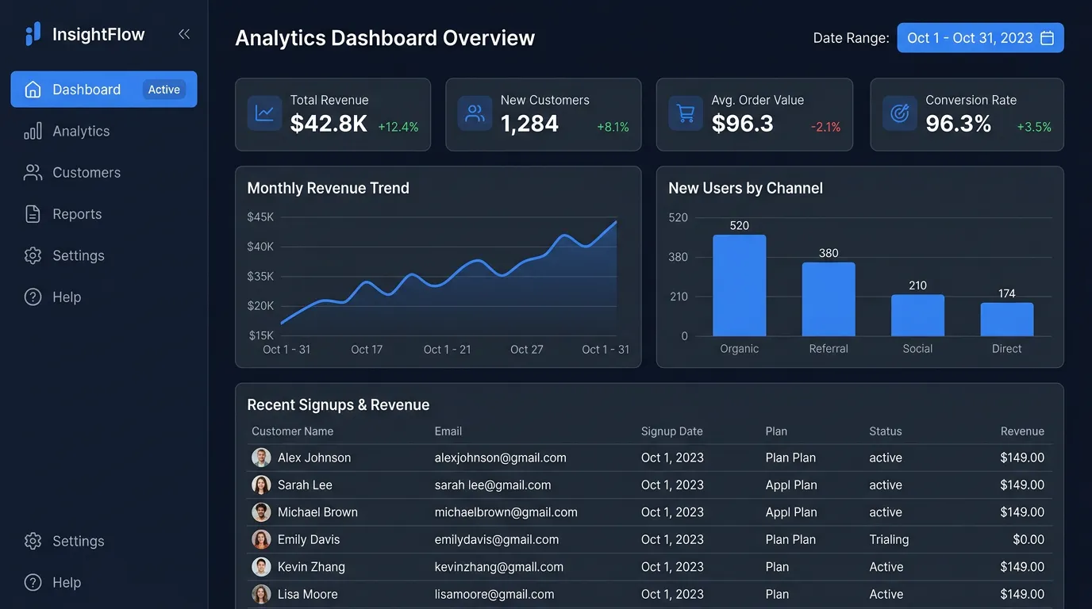Open the upper Settings menu label

click(x=79, y=255)
